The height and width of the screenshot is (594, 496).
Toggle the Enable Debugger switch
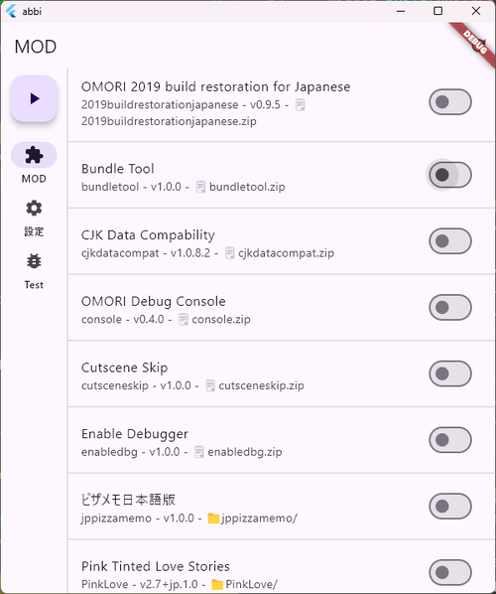(x=450, y=440)
